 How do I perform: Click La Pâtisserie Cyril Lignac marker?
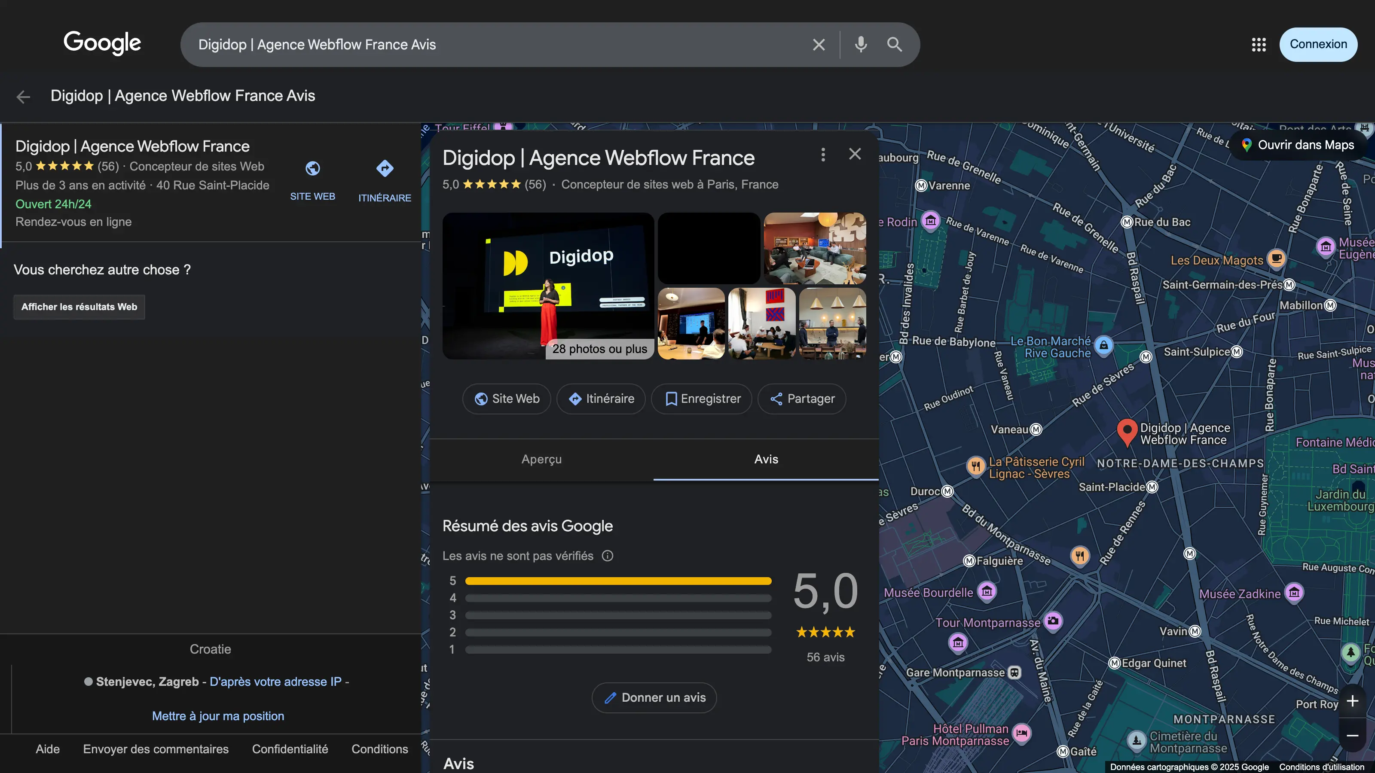(976, 466)
